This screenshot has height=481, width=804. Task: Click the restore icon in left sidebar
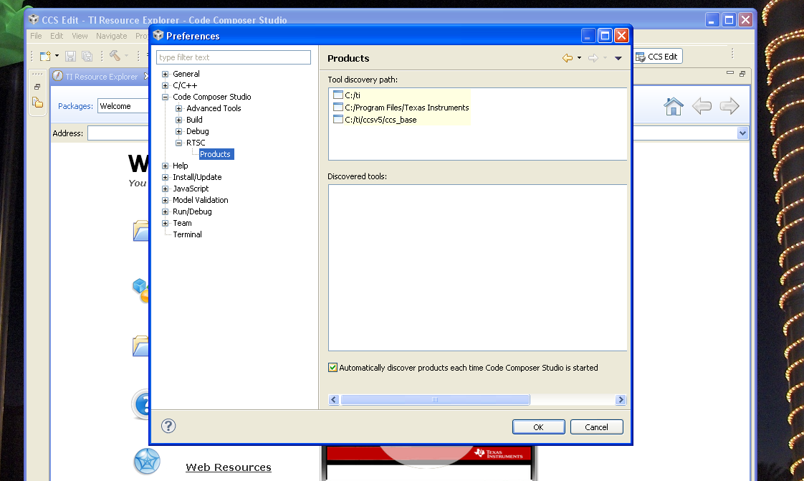point(37,87)
